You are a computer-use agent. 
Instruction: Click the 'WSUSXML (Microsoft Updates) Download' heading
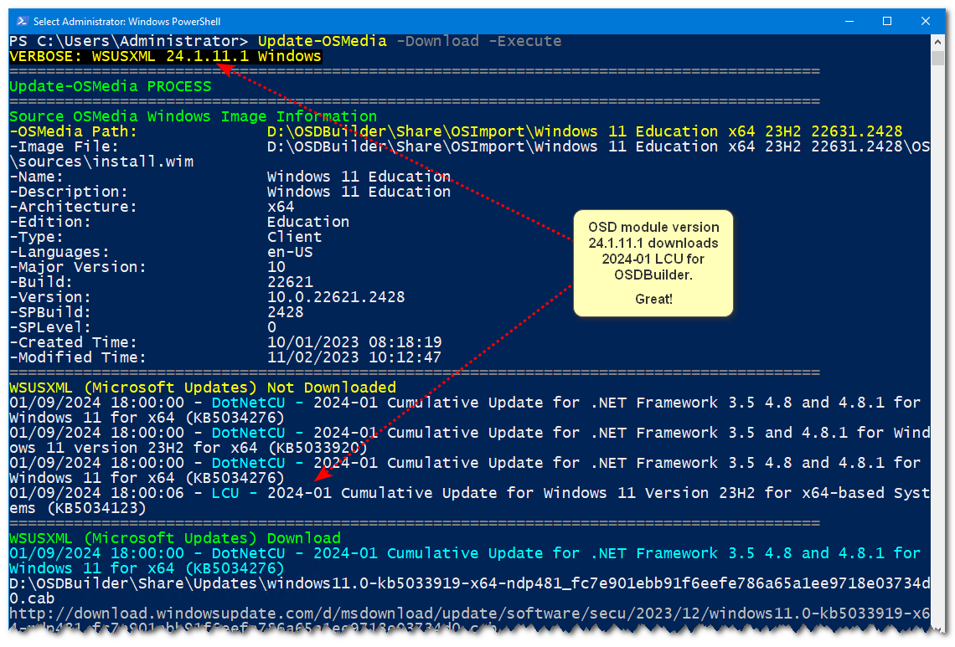click(x=175, y=538)
